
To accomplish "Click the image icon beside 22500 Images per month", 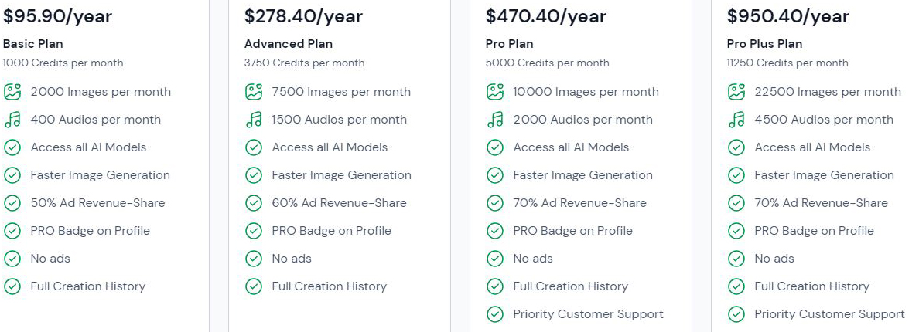I will point(736,92).
